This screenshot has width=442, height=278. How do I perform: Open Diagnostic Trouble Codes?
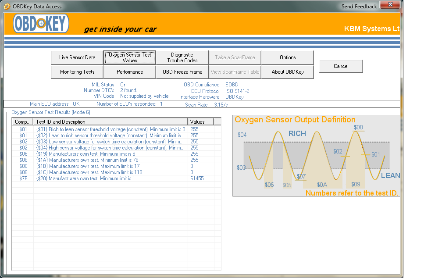[182, 57]
